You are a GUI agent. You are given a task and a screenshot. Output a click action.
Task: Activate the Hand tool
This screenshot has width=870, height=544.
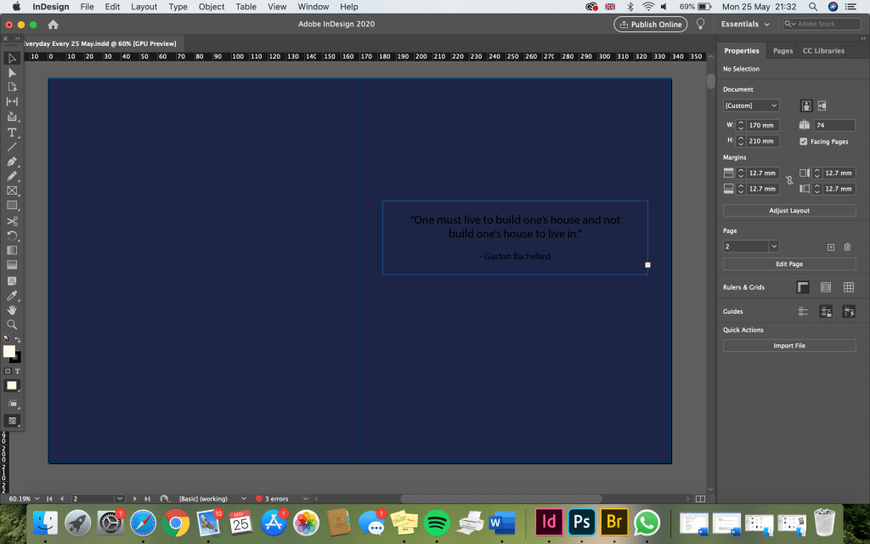click(x=12, y=310)
